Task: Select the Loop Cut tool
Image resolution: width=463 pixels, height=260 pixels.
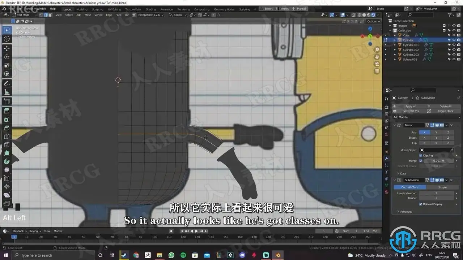Action: (7, 136)
